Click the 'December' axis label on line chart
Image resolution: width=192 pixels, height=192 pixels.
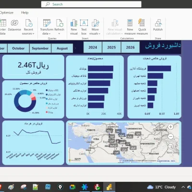click(55, 156)
